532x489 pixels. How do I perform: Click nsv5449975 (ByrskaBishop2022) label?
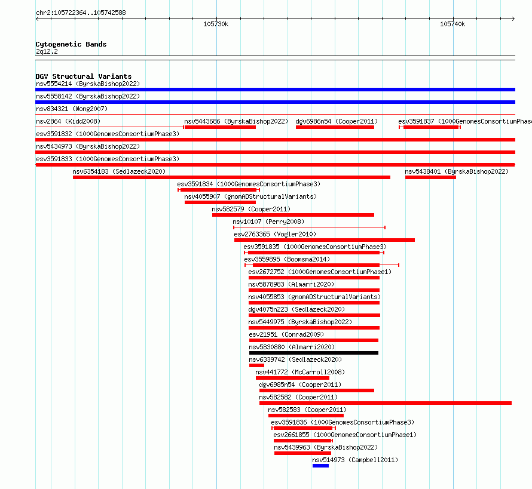pos(300,322)
